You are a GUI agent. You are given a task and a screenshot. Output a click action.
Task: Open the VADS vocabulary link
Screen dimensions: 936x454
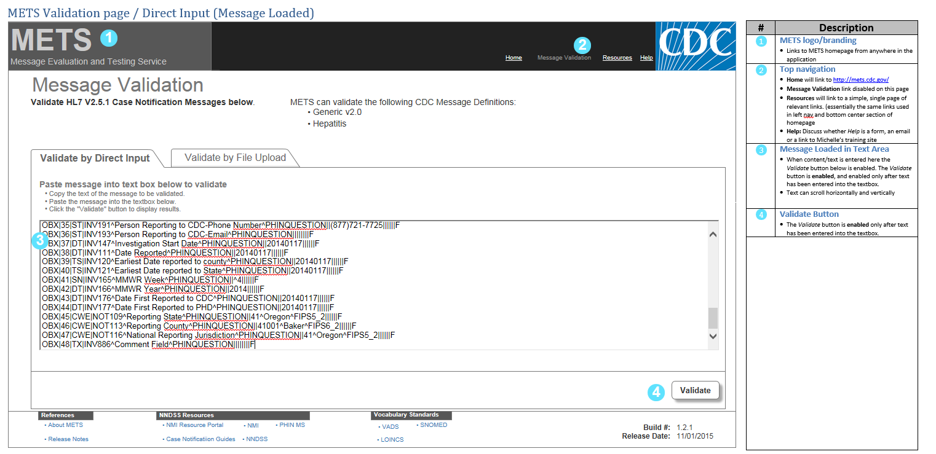[390, 427]
